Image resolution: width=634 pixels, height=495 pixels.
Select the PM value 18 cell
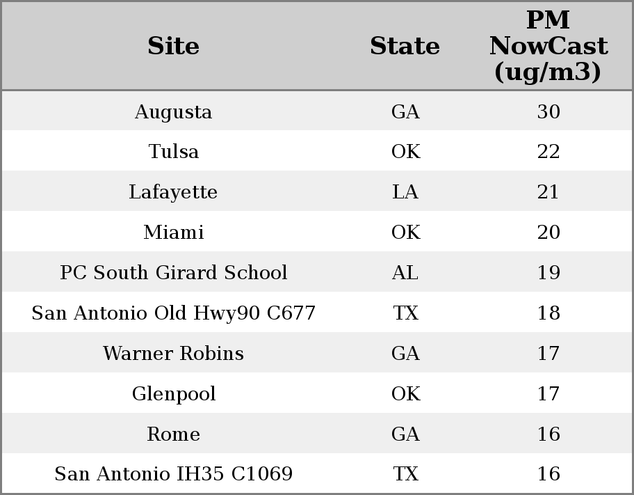point(548,313)
